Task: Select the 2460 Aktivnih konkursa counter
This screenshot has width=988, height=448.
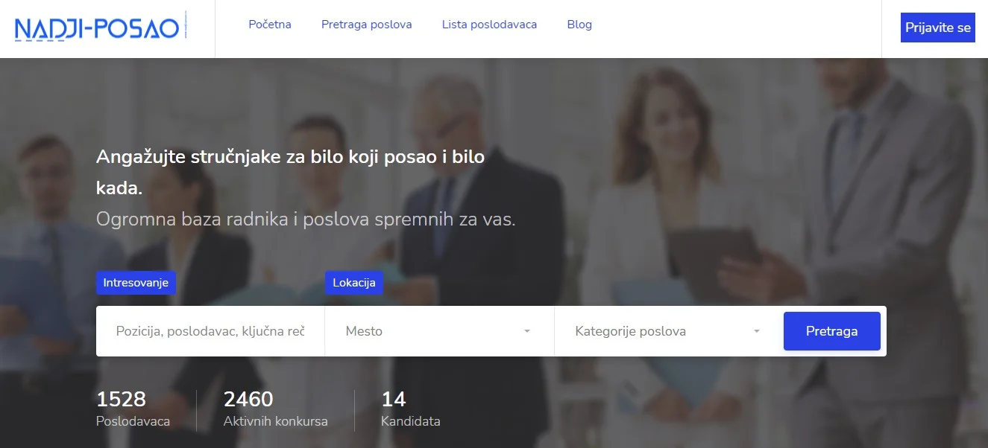Action: tap(275, 409)
